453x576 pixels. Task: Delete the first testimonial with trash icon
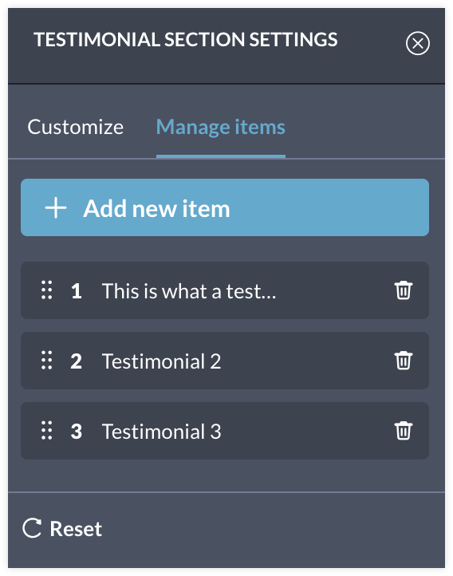(x=403, y=290)
